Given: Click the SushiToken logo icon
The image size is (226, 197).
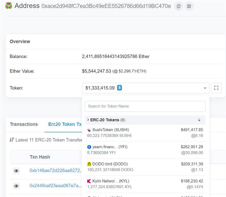Looking at the screenshot, I should [x=89, y=130].
